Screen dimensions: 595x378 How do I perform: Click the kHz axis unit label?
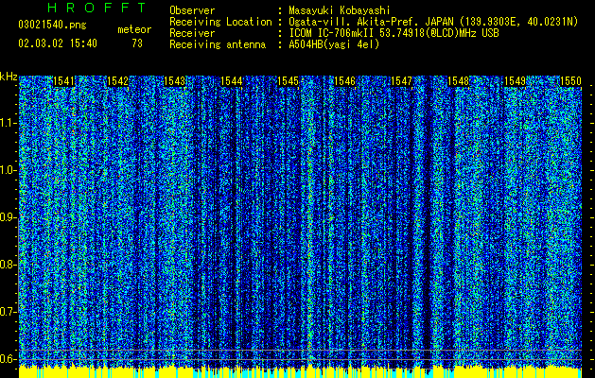[9, 77]
